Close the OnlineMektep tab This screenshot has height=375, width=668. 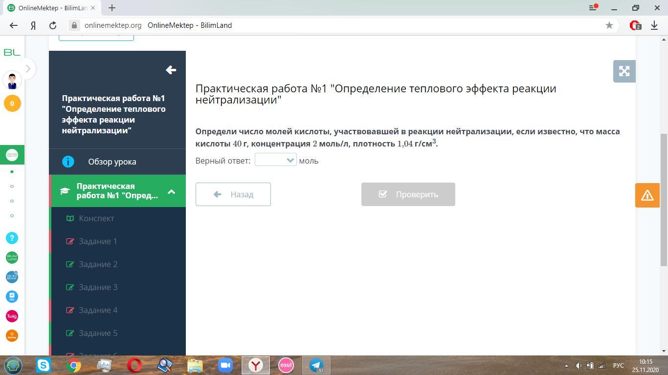(93, 8)
